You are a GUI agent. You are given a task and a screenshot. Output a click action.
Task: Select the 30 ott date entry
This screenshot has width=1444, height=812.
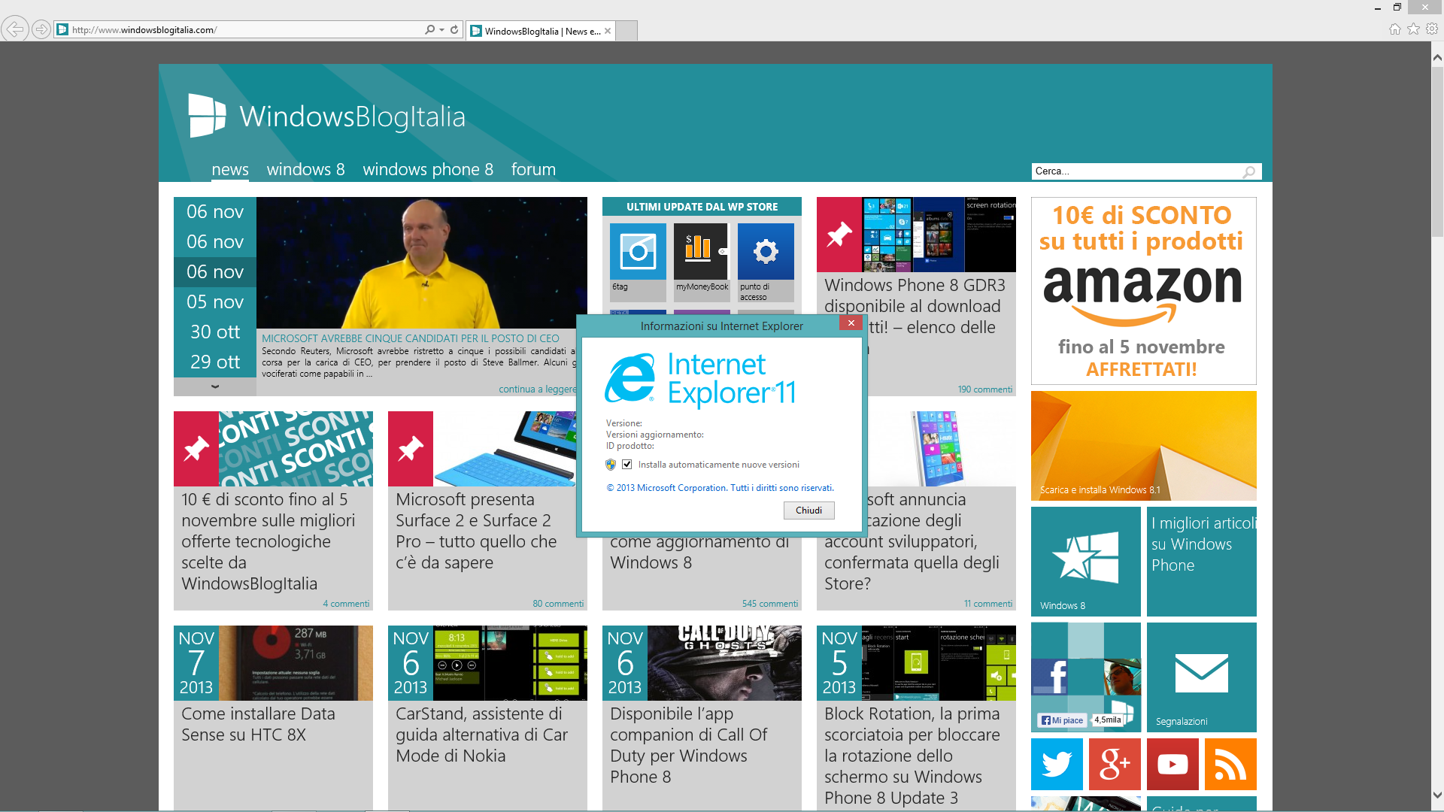click(x=215, y=332)
